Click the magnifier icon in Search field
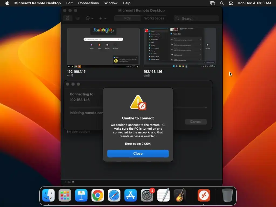Viewport: 276px width, 207px height. [x=177, y=18]
